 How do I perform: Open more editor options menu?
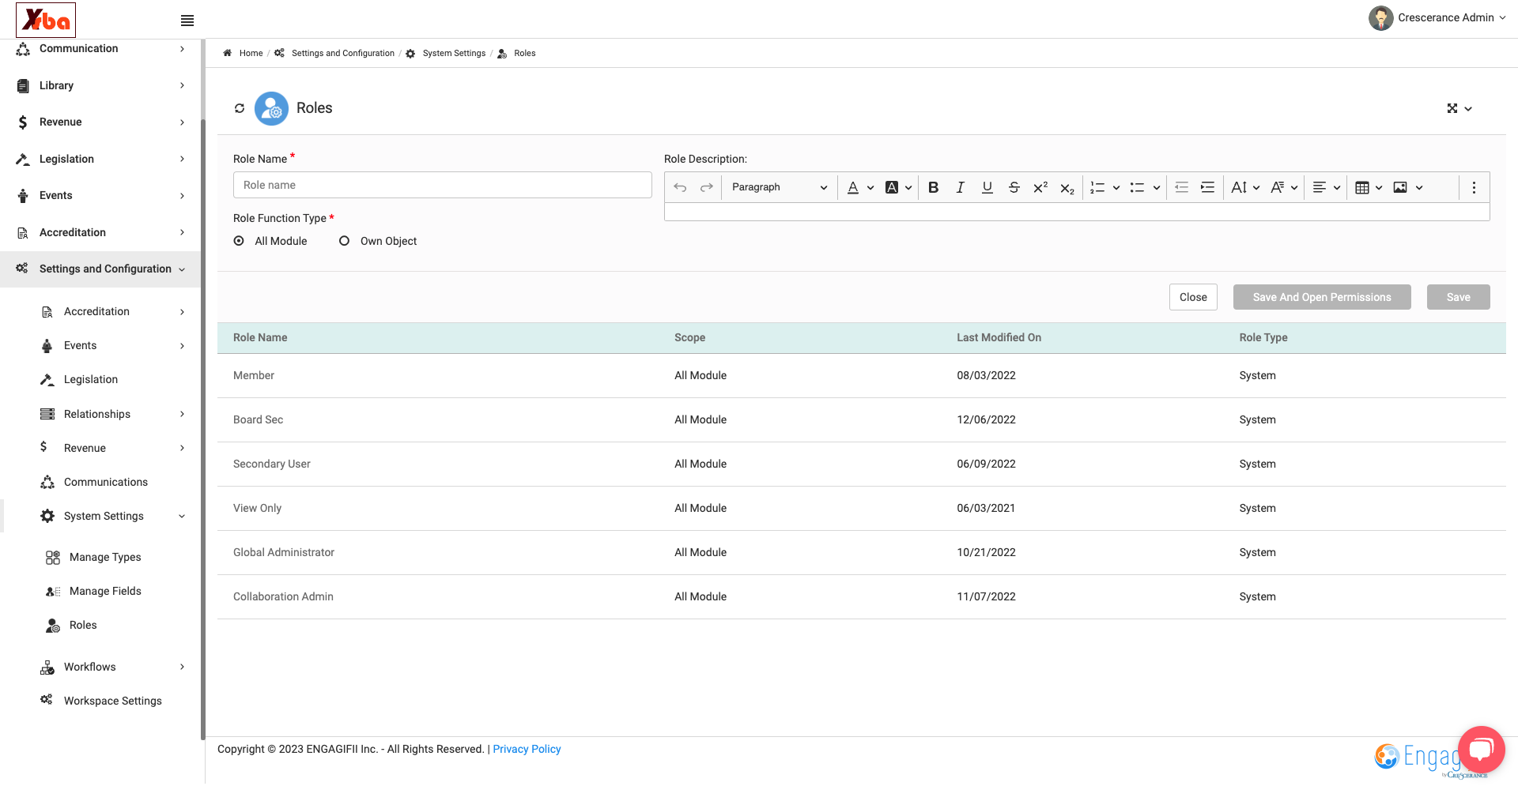[1474, 187]
